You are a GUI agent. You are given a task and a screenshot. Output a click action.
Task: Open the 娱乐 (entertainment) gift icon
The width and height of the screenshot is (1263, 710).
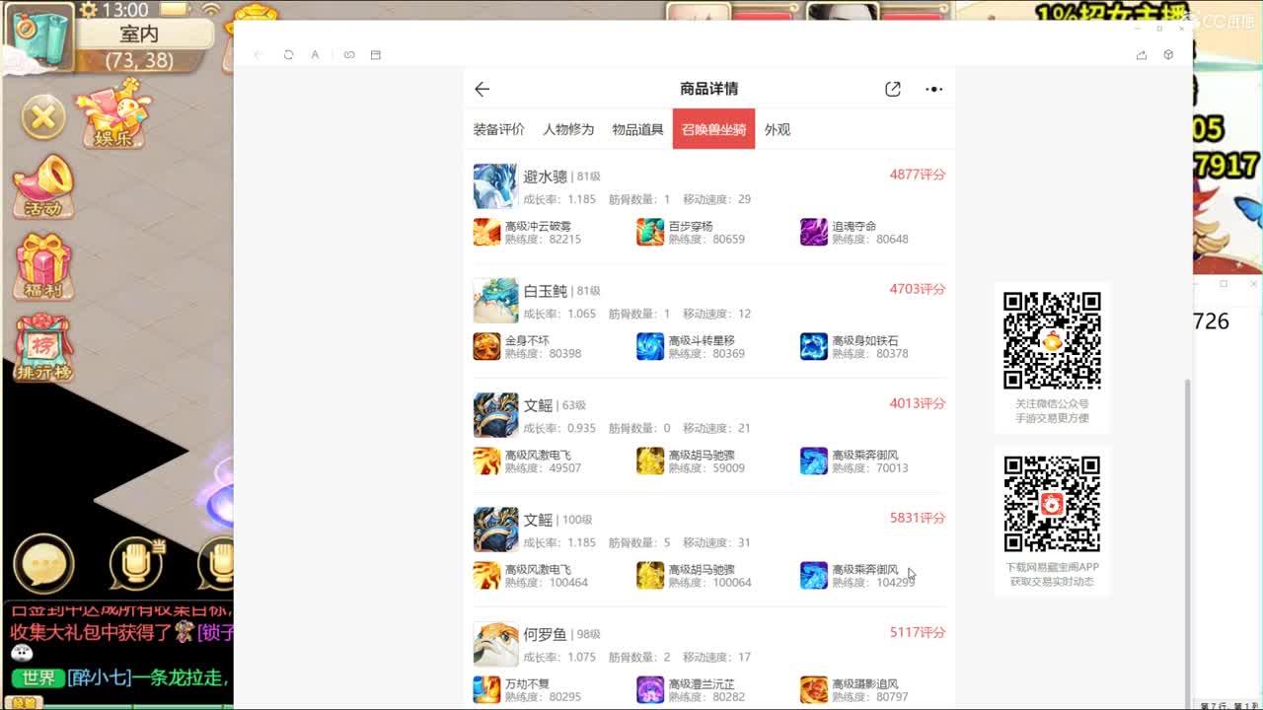[111, 113]
